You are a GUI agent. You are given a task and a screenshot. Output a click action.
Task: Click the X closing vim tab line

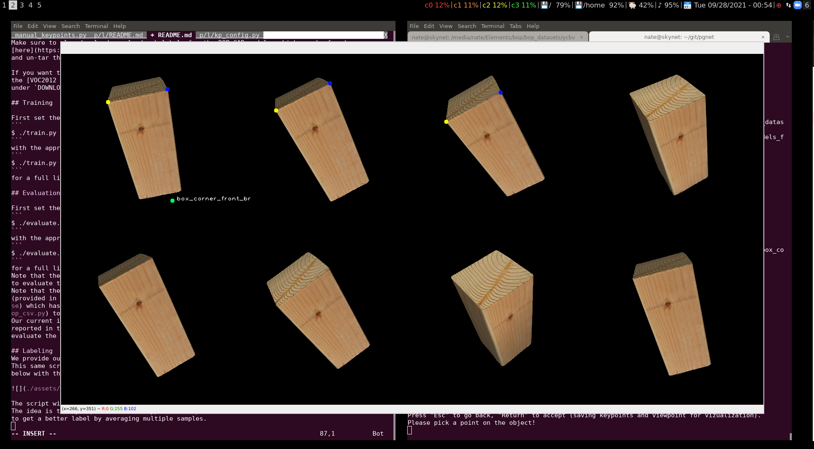click(385, 35)
